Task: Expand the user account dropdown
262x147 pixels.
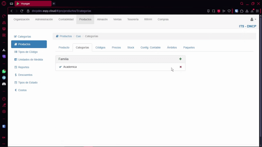Action: pyautogui.click(x=253, y=19)
